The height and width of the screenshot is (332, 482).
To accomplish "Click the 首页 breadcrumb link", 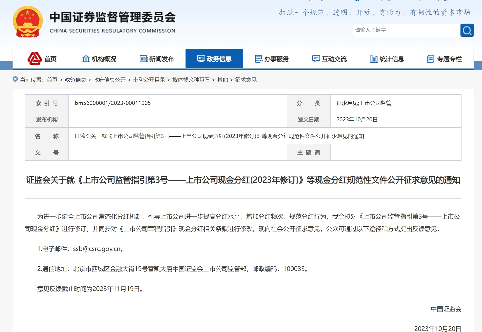I will [x=52, y=80].
